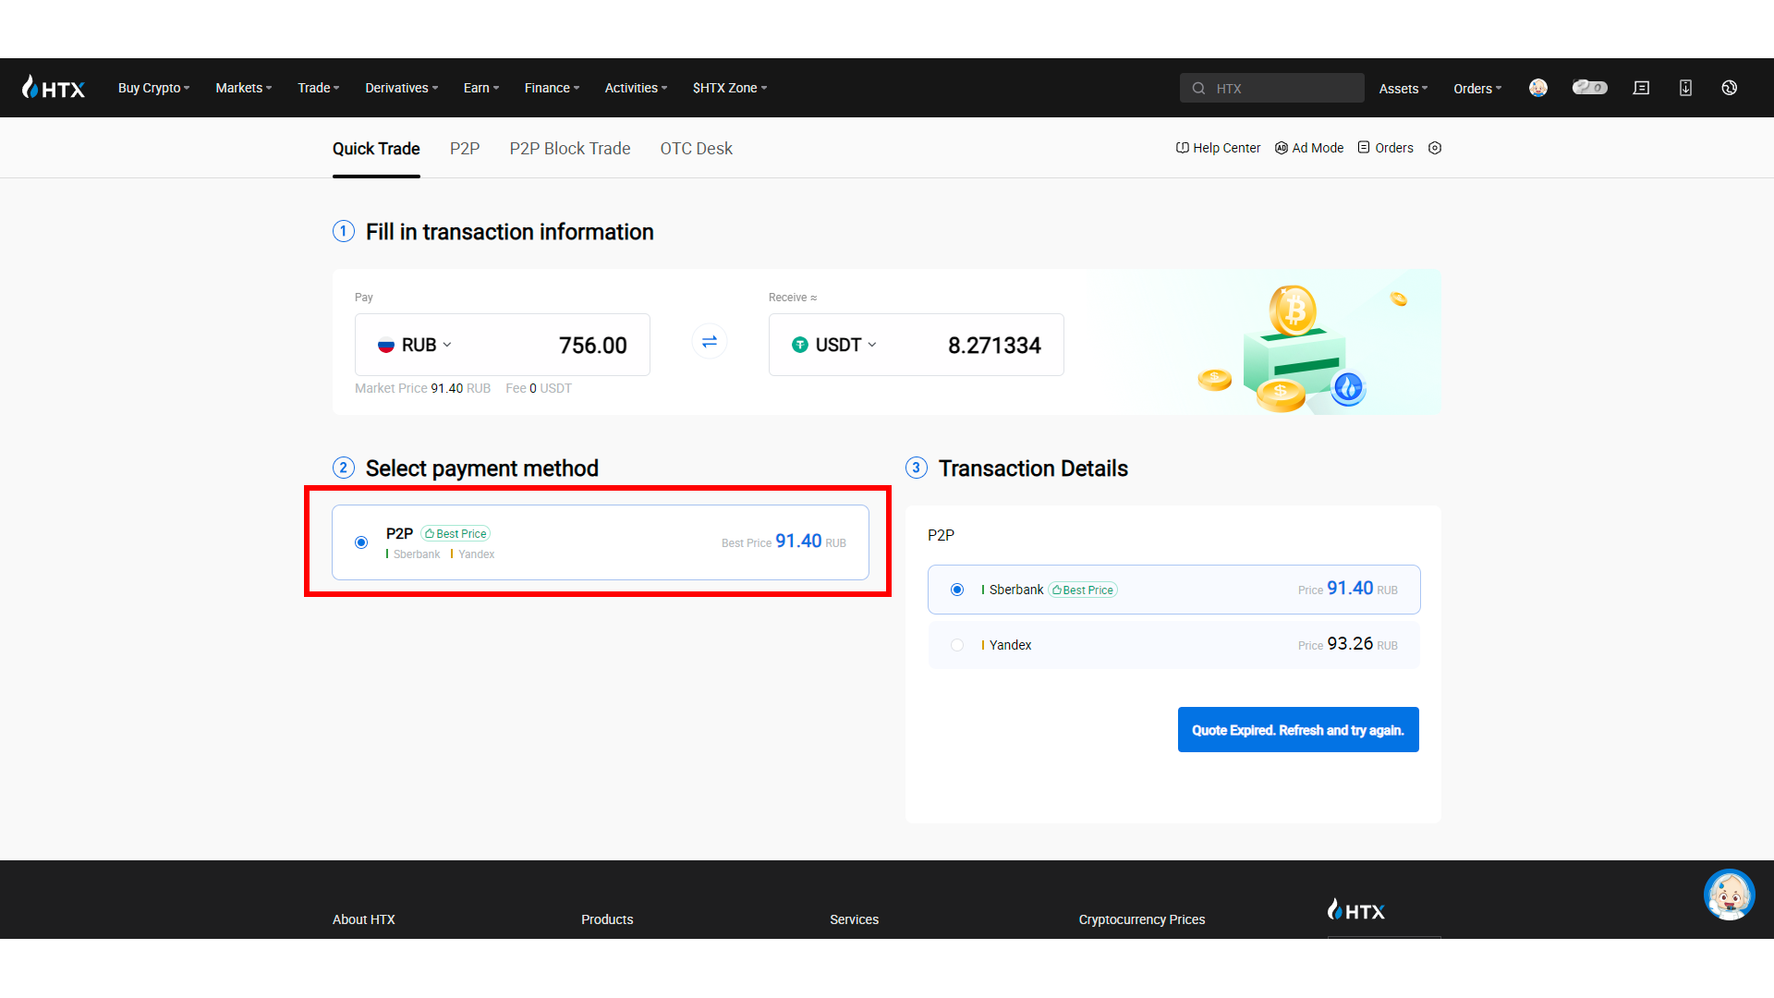Image resolution: width=1774 pixels, height=998 pixels.
Task: Expand Derivatives menu
Action: (402, 88)
